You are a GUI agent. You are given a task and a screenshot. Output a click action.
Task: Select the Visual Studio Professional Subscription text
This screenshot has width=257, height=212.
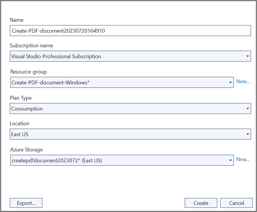pyautogui.click(x=56, y=56)
